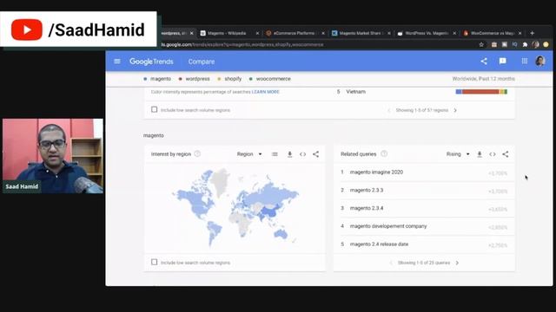The height and width of the screenshot is (312, 556).
Task: Click the Vietnam region row
Action: [422, 92]
